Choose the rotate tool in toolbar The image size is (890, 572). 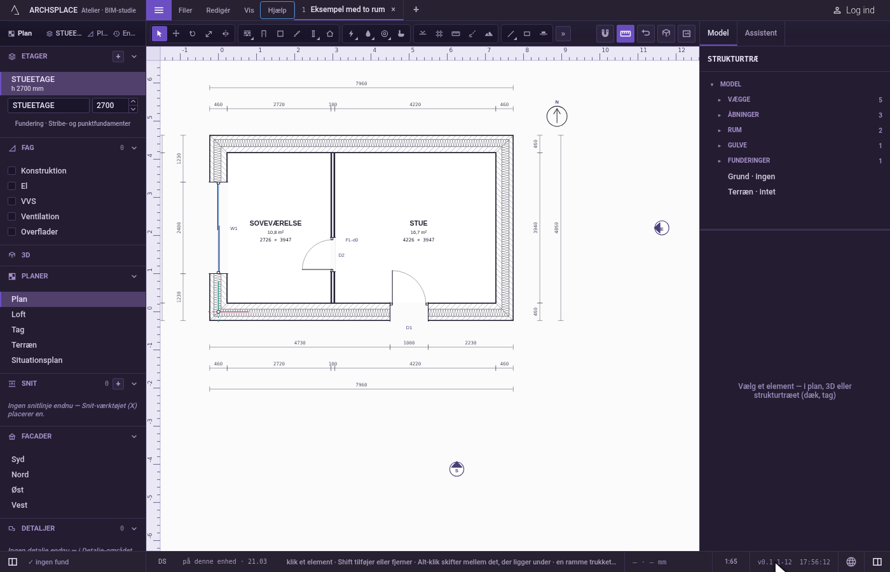[193, 34]
